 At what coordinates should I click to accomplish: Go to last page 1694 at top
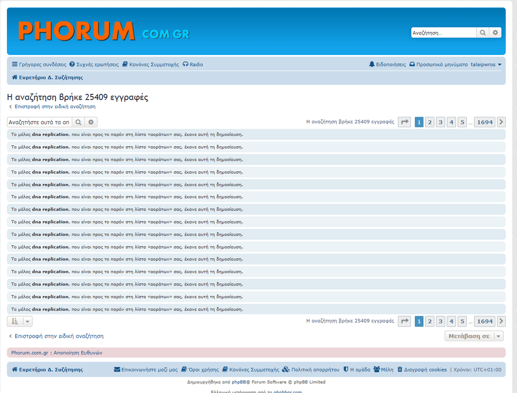(485, 122)
